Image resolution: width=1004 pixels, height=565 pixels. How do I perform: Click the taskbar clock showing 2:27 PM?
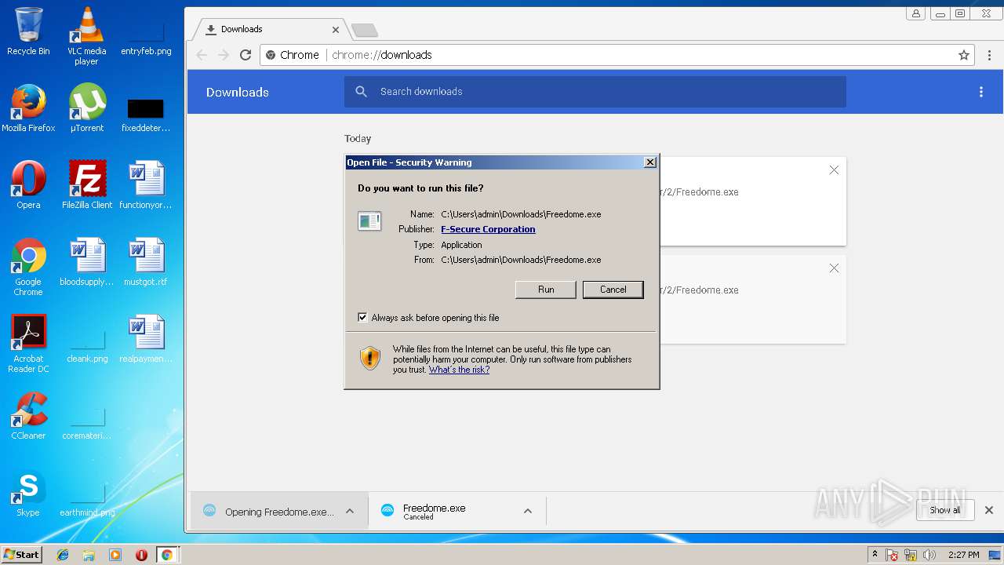pos(963,555)
